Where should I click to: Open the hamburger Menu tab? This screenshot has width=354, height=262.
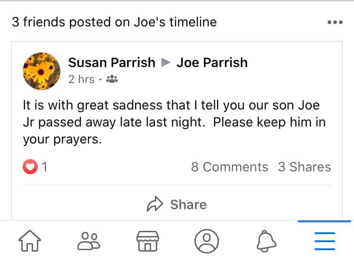coord(324,241)
